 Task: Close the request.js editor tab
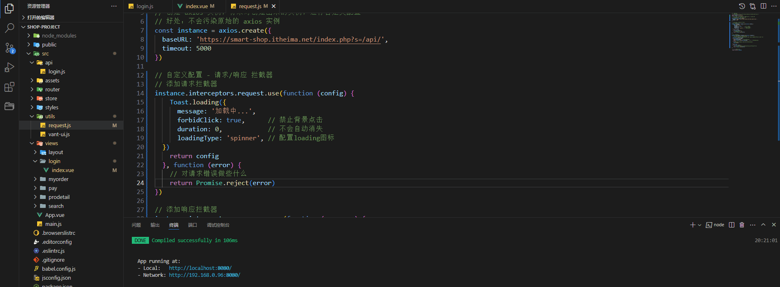tap(274, 6)
